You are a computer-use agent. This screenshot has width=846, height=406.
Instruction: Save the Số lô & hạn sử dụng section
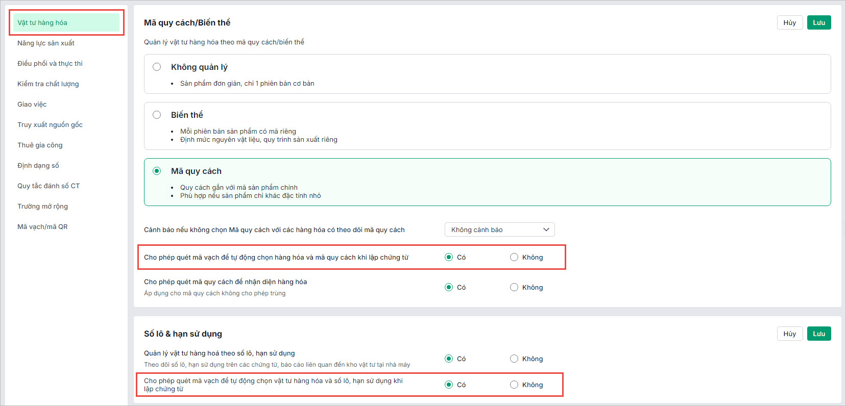point(818,334)
